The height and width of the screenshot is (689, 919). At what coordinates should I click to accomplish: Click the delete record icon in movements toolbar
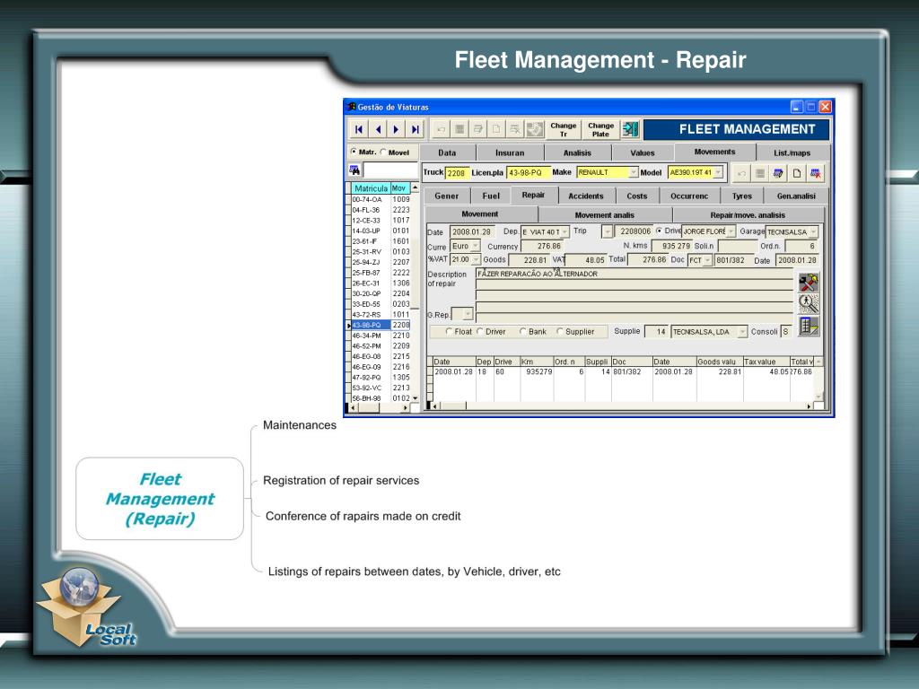pos(815,173)
